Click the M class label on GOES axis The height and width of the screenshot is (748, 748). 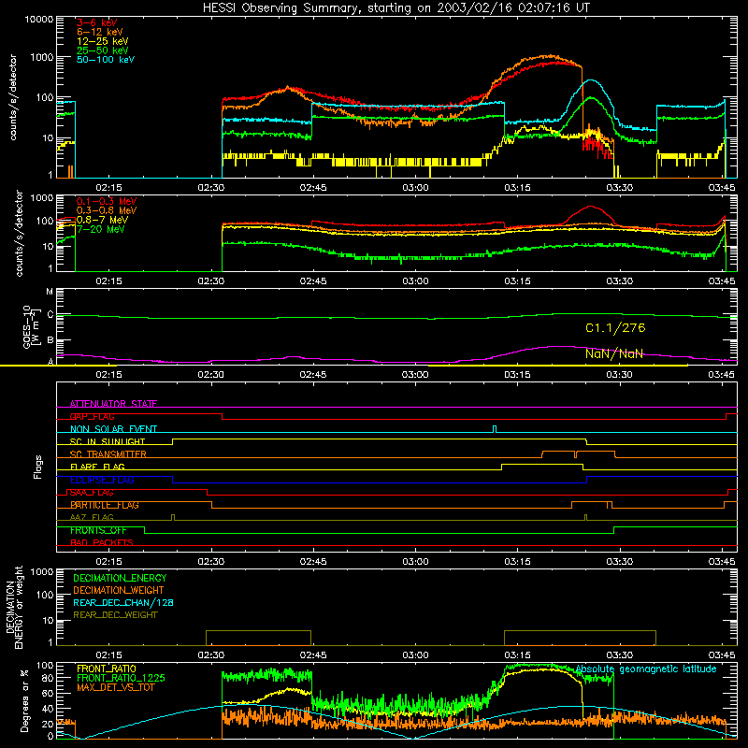click(x=50, y=292)
